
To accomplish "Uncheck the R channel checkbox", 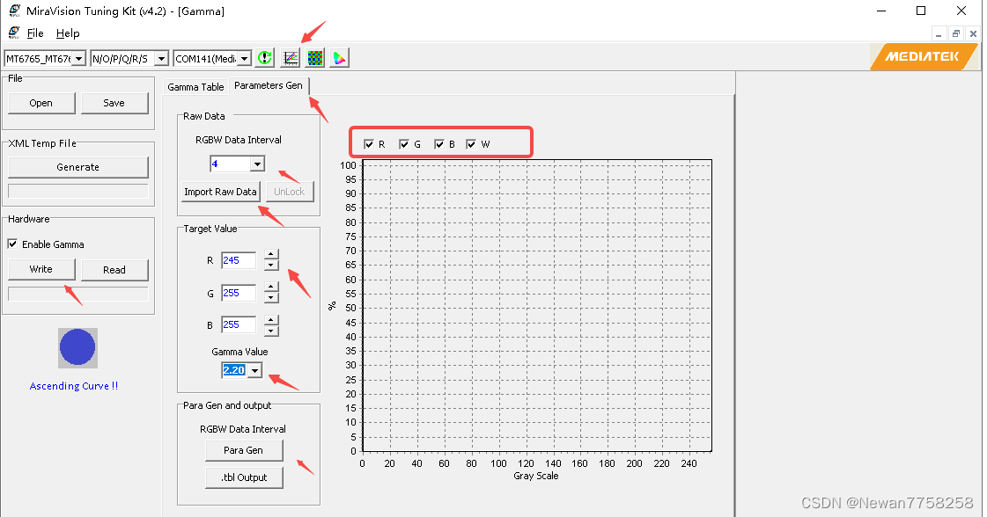I will point(369,144).
